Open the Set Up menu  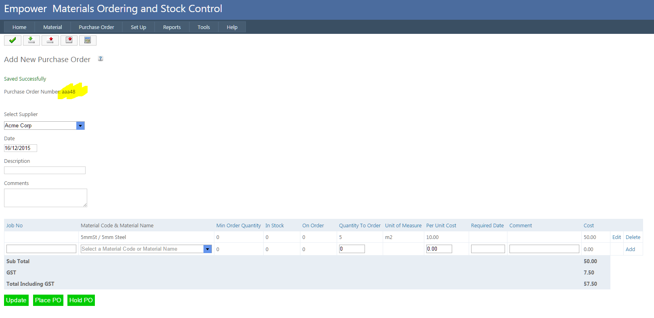[x=138, y=27]
